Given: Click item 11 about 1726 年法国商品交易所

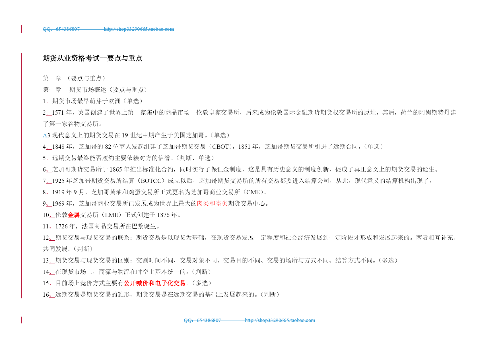Looking at the screenshot, I should tap(102, 226).
